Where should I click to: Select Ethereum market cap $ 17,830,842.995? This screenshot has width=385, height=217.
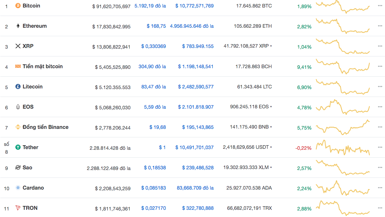pyautogui.click(x=111, y=26)
